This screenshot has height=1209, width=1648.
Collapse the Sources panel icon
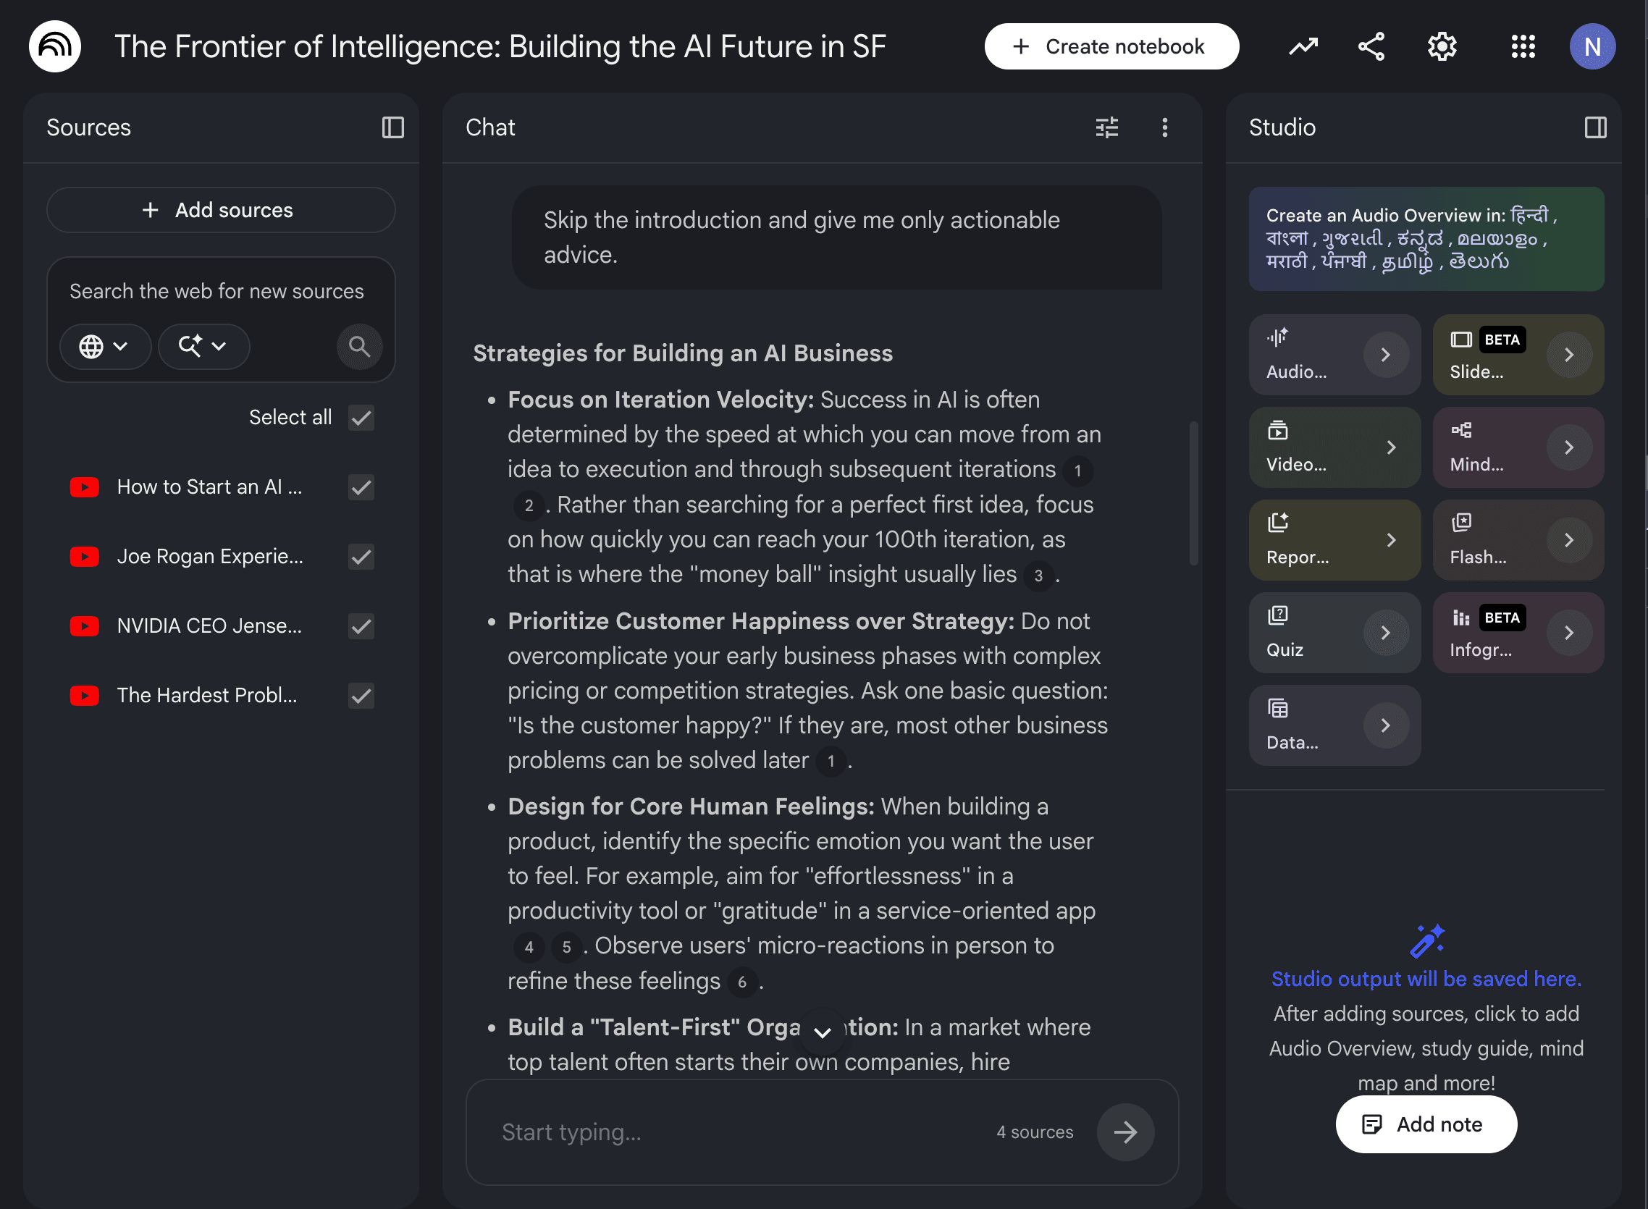click(393, 127)
